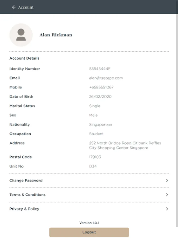
Task: Click the mobile number +6585551067
Action: 101,87
